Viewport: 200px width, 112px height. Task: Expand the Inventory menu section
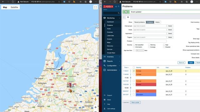(x=119, y=57)
